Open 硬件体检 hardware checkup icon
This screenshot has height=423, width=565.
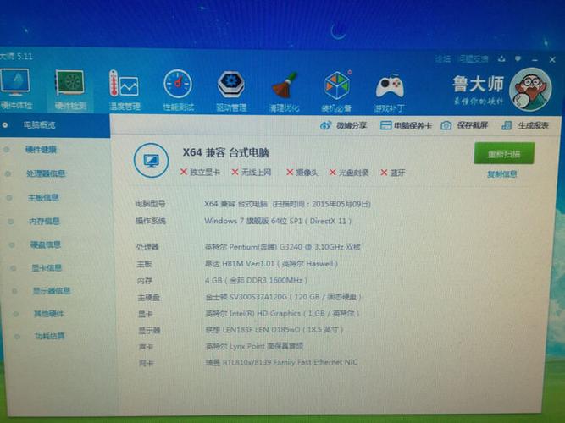[x=16, y=82]
